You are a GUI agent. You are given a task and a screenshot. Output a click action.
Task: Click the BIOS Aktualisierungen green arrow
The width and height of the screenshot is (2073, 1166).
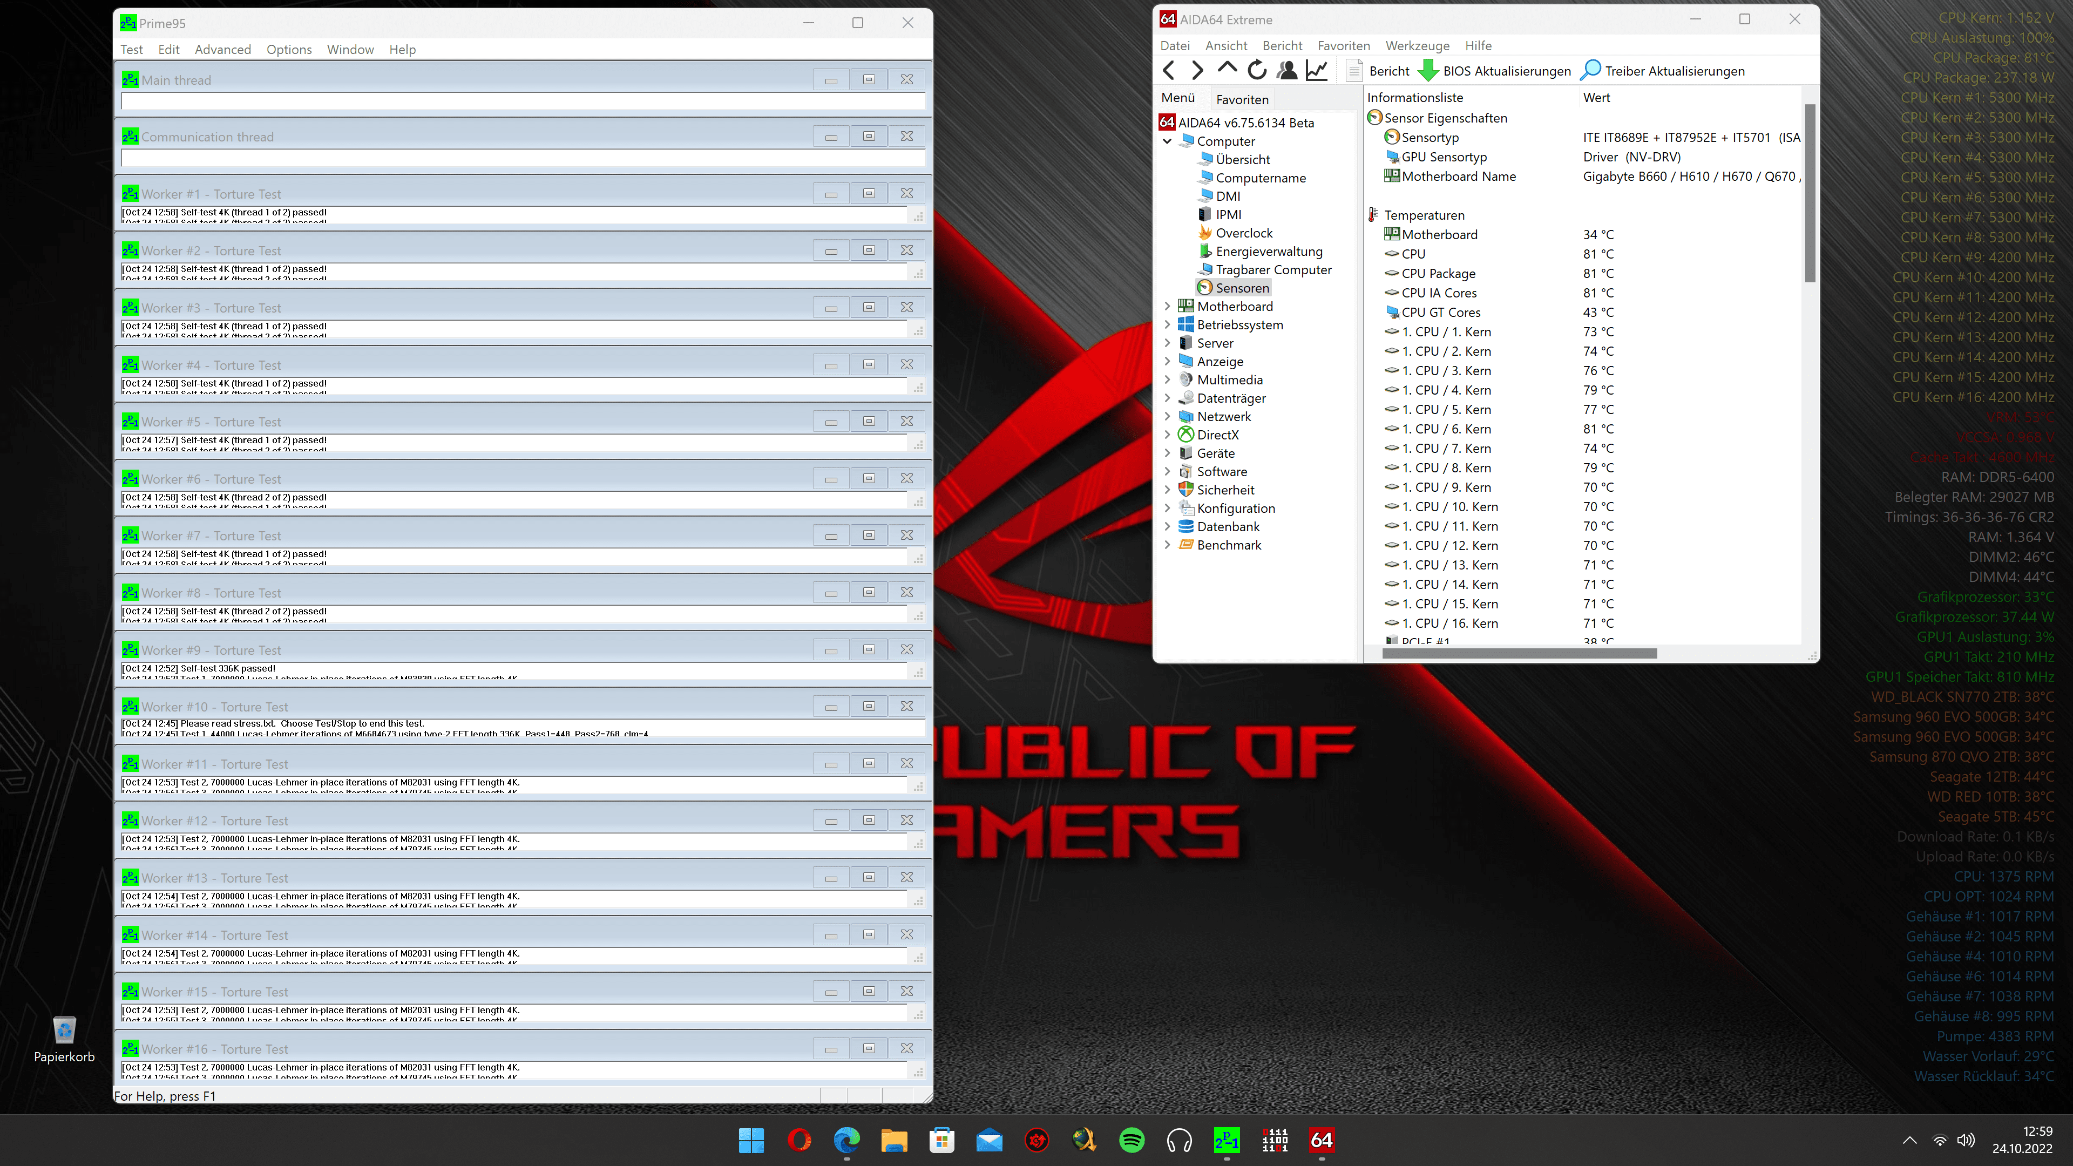click(x=1428, y=71)
